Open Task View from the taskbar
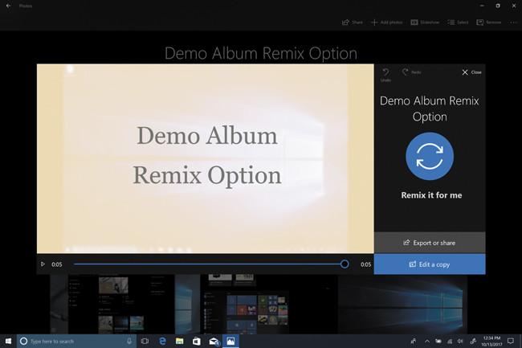The width and height of the screenshot is (522, 348). click(145, 341)
